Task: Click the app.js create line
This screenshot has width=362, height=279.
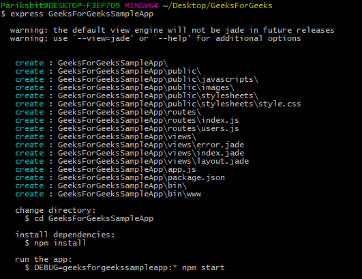Action: tap(106, 170)
